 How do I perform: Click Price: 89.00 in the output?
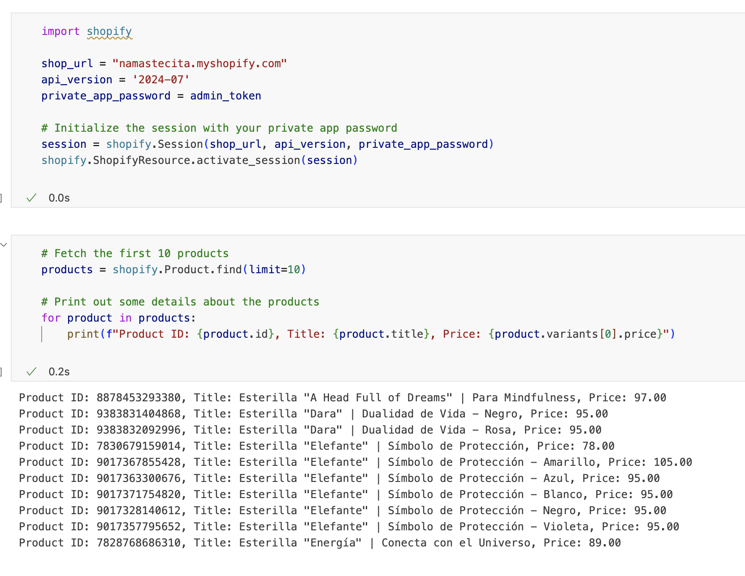pos(582,543)
